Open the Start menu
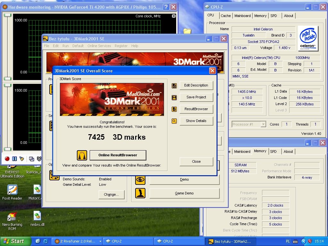Screen dimensions: 328x246 pos(15,241)
